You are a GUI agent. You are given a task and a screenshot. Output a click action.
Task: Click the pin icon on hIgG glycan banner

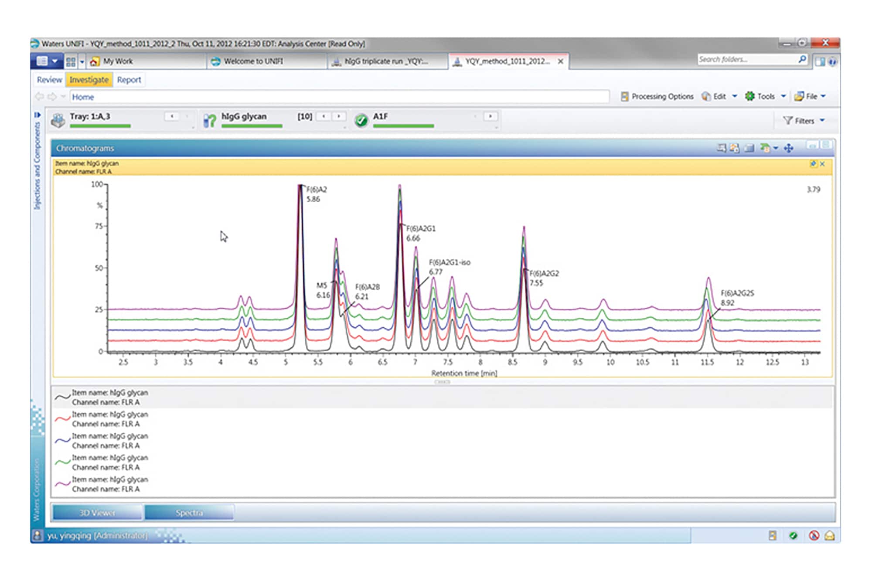tap(814, 163)
